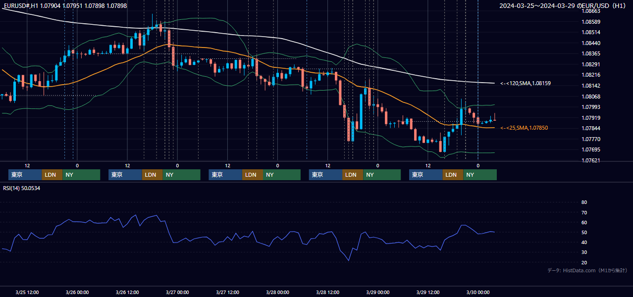Select the 3/28 12:00 time marker
This screenshot has width=633, height=297.
click(x=327, y=292)
